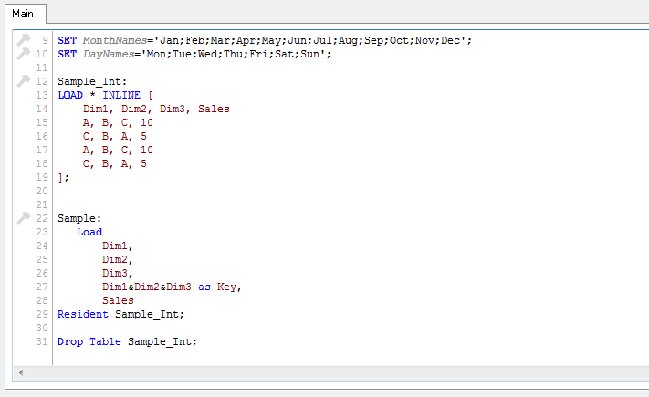Click the pin icon beside line 12
This screenshot has width=649, height=397.
click(24, 80)
